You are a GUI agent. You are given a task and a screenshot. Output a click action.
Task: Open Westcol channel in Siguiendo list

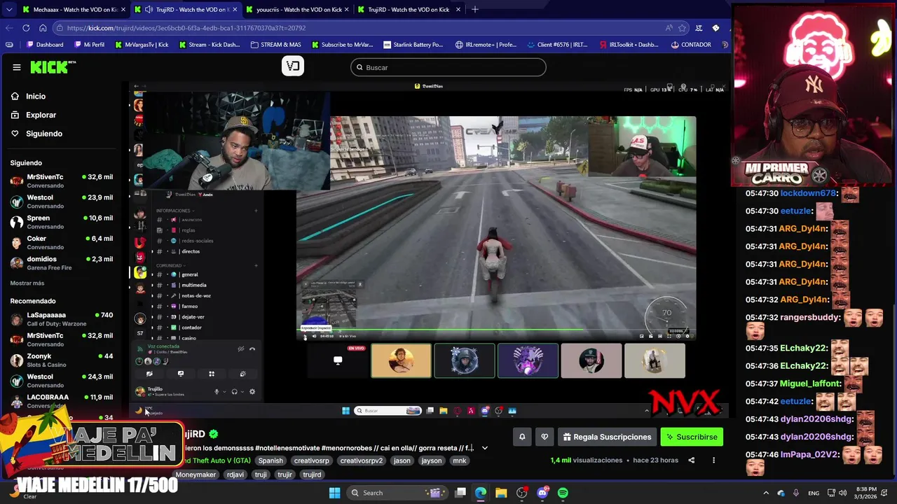(62, 202)
